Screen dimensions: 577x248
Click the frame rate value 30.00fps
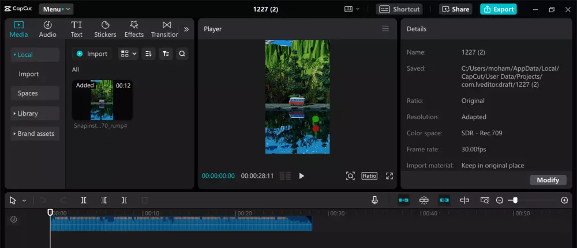click(x=474, y=149)
